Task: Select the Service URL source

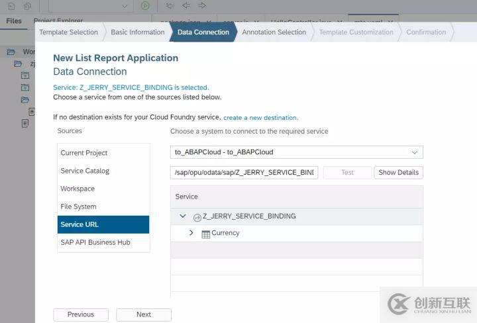Action: [x=103, y=224]
